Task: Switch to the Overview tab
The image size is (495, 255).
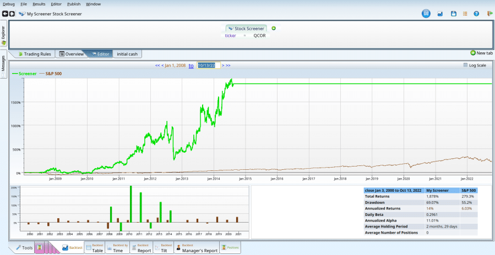Action: point(72,54)
